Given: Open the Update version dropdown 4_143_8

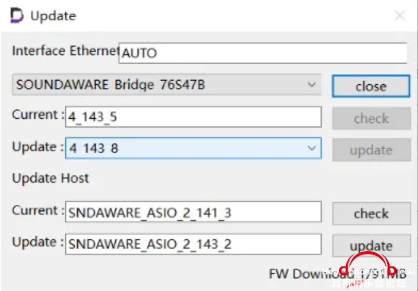Looking at the screenshot, I should (x=193, y=148).
